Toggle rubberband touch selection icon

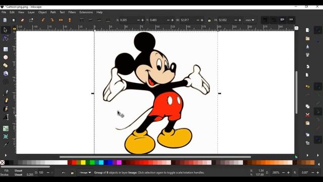click(31, 20)
